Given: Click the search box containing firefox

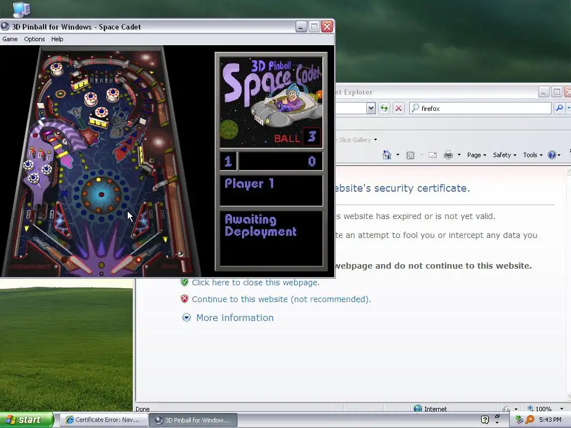Looking at the screenshot, I should click(x=480, y=108).
